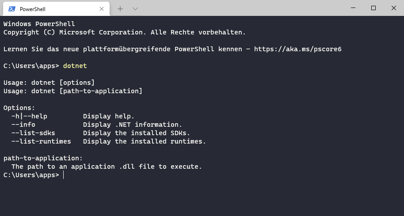Image resolution: width=404 pixels, height=216 pixels.
Task: Click the "Options:" heading text
Action: (x=19, y=108)
